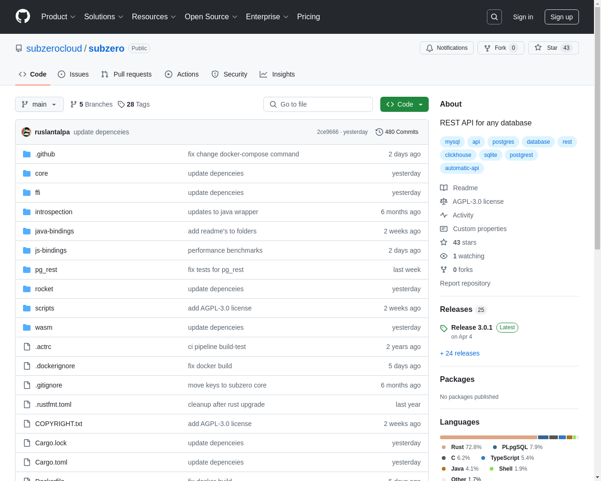Click the Activity pulse icon
The height and width of the screenshot is (481, 601).
444,215
